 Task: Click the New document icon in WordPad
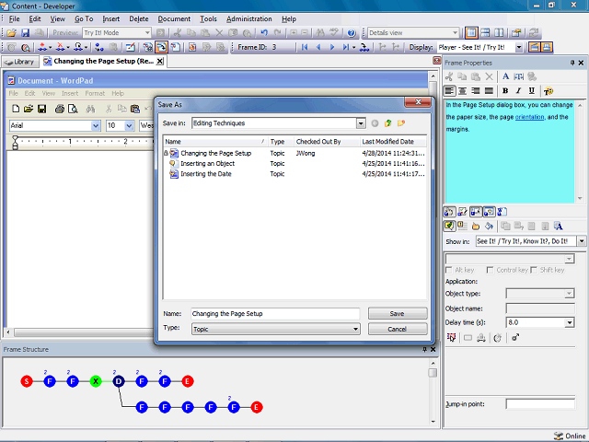point(16,109)
